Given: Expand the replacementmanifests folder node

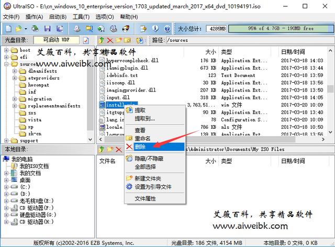Looking at the screenshot, I should (x=15, y=106).
